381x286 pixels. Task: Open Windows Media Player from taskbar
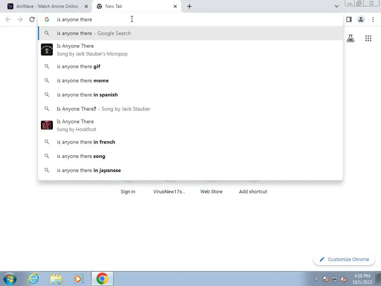pos(79,279)
